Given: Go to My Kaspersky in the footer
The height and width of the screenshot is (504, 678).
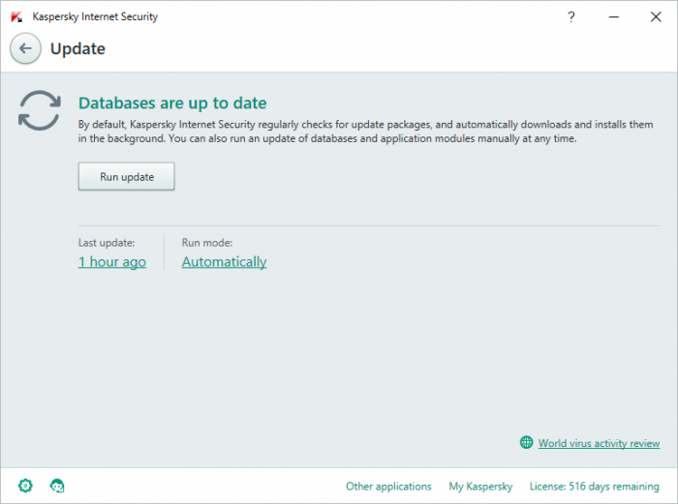Looking at the screenshot, I should pyautogui.click(x=480, y=487).
